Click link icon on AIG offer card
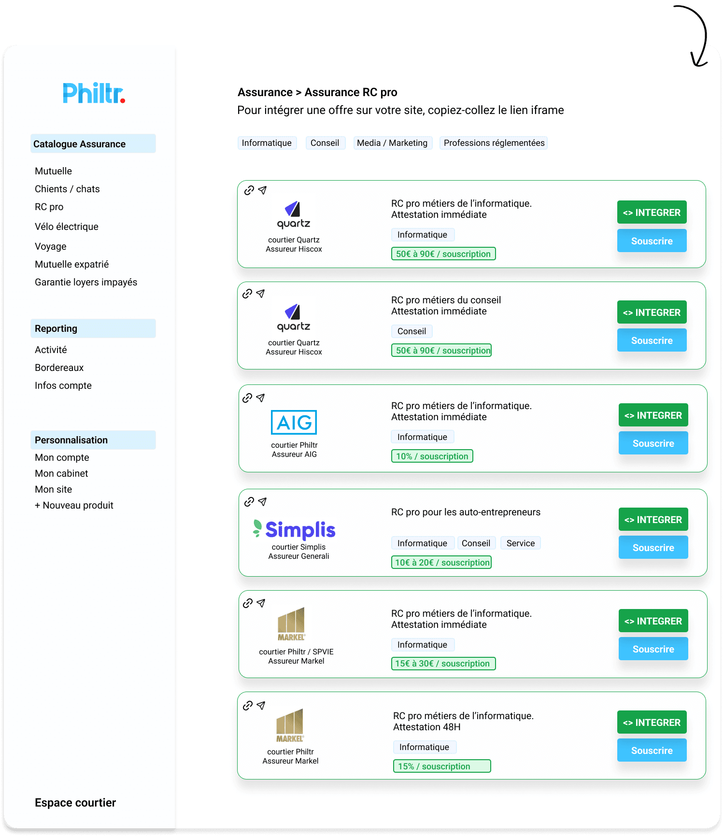 click(247, 398)
